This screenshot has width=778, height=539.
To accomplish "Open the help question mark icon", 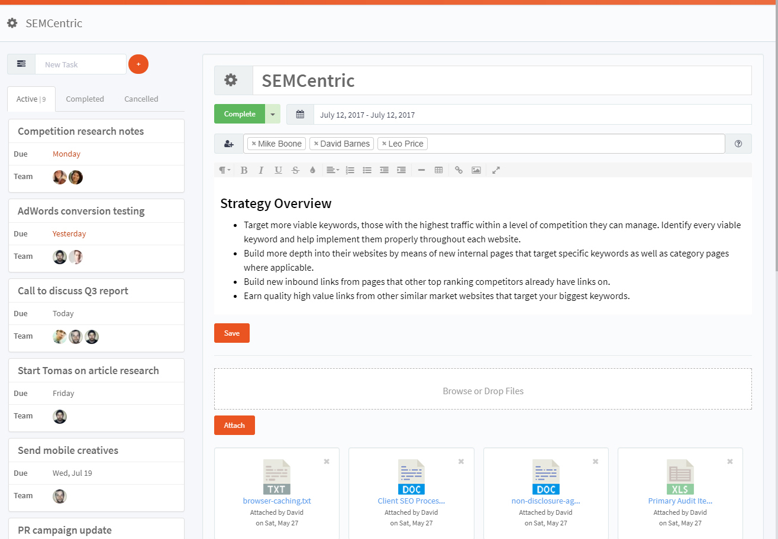I will (738, 144).
